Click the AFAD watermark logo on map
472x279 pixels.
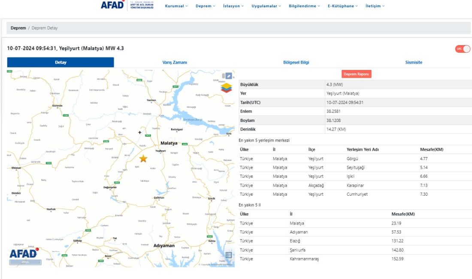[x=24, y=253]
